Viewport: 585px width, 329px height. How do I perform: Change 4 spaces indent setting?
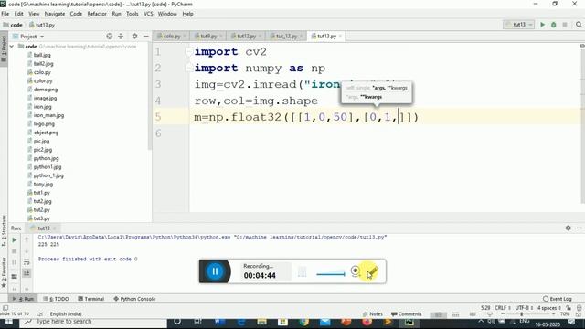[549, 308]
